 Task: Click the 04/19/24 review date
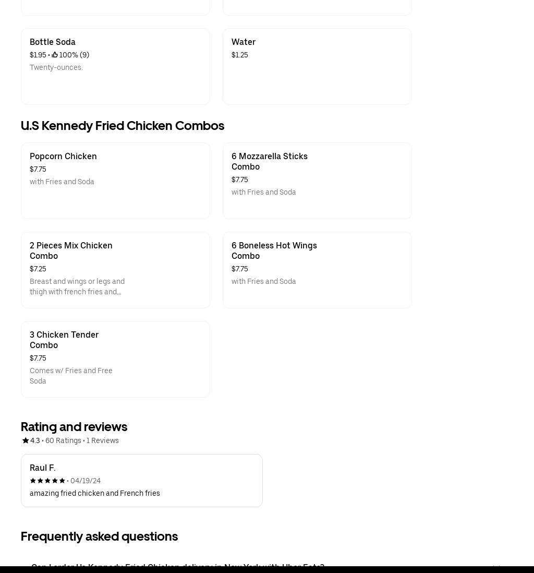tap(86, 481)
